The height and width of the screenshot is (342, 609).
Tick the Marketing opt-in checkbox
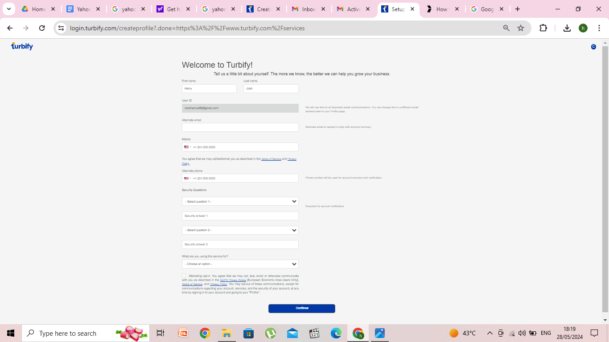coord(184,276)
